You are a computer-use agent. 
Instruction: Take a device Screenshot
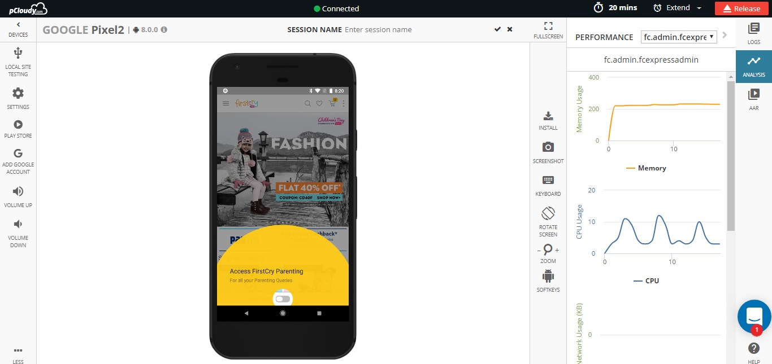click(548, 153)
